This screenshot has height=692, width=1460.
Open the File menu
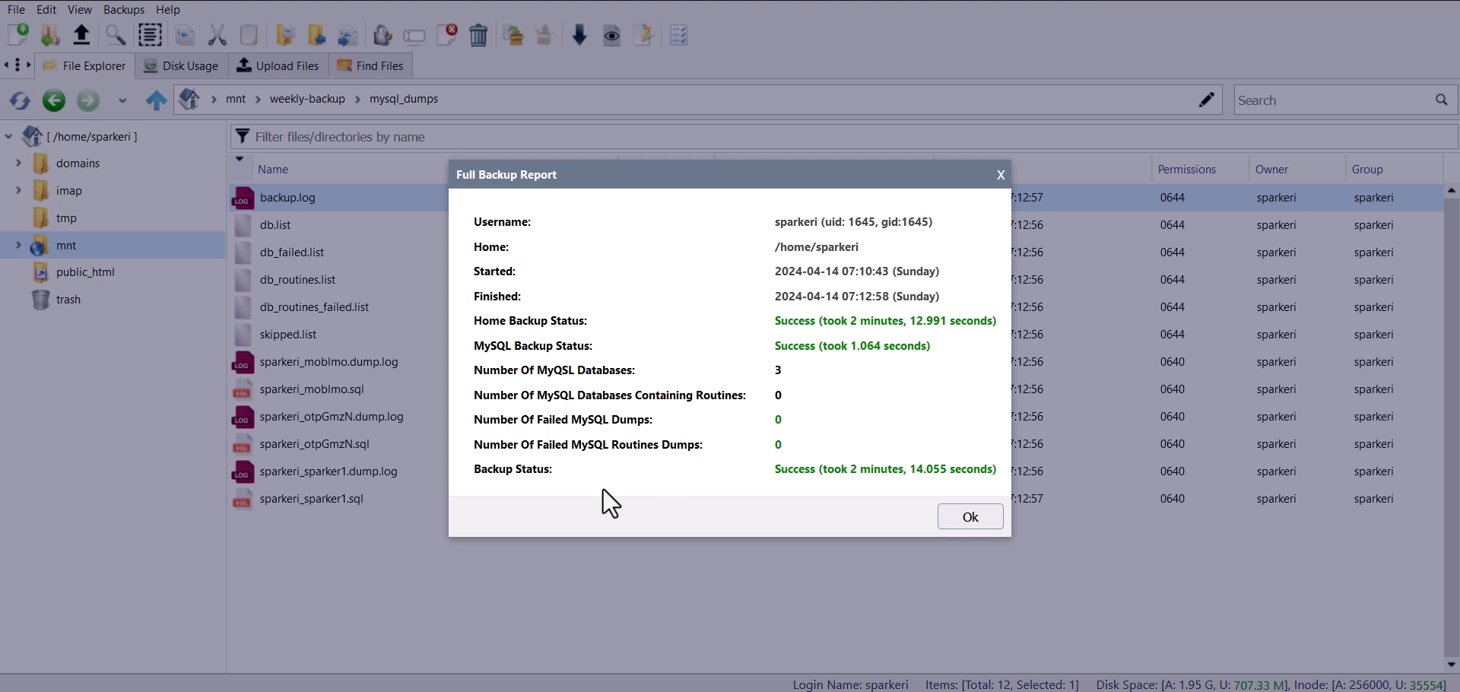[x=16, y=10]
